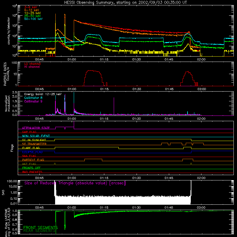
Task: Select the Collimator 8 legend label
Action: pos(33,98)
